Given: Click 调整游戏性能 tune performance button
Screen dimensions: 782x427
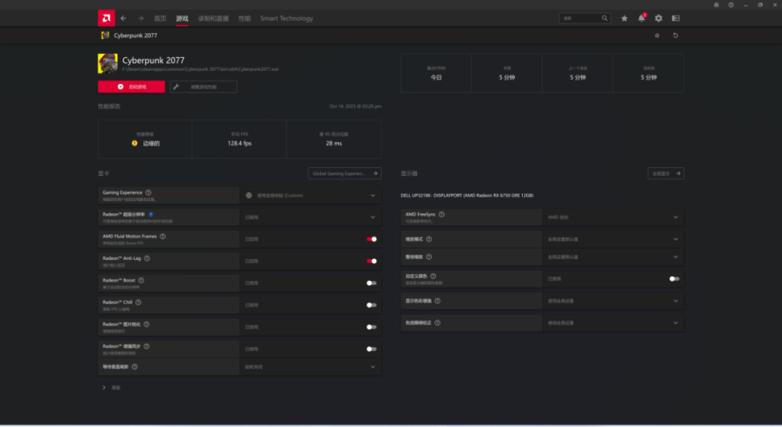Looking at the screenshot, I should (204, 87).
